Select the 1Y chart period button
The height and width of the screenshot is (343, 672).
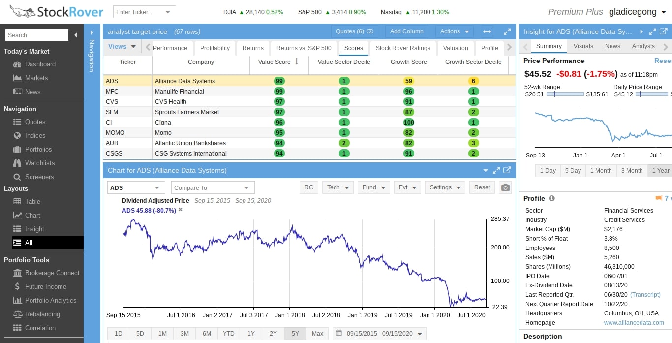click(x=251, y=334)
